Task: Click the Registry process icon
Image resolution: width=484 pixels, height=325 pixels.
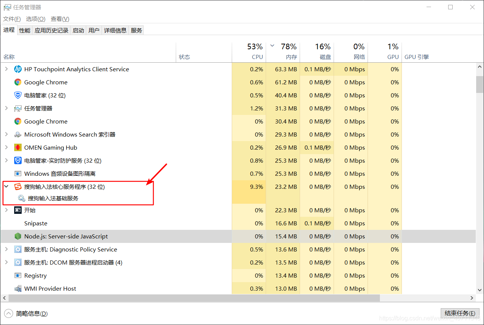Action: (18, 275)
